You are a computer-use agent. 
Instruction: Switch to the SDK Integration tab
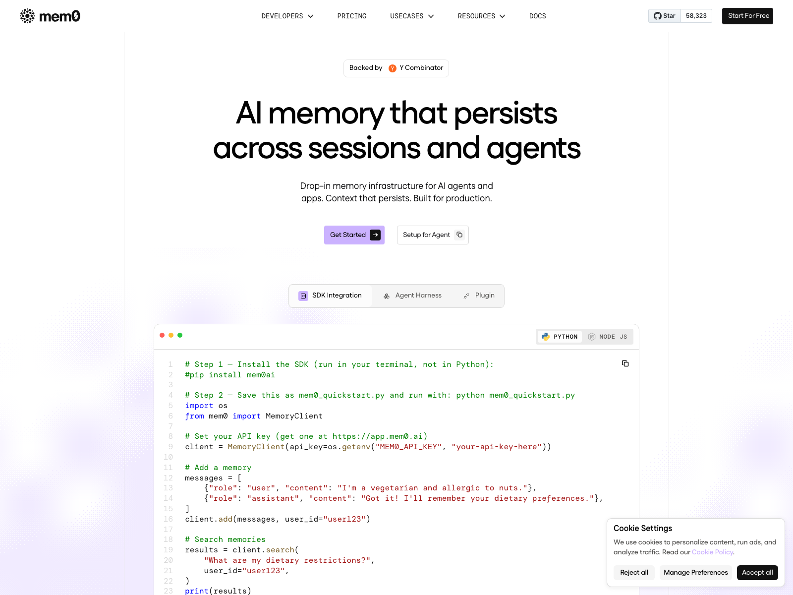[x=331, y=296]
